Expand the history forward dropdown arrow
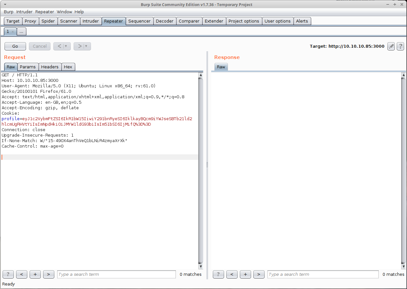 point(86,46)
